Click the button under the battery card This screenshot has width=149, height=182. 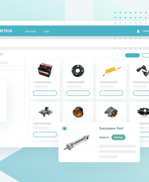pyautogui.click(x=45, y=93)
